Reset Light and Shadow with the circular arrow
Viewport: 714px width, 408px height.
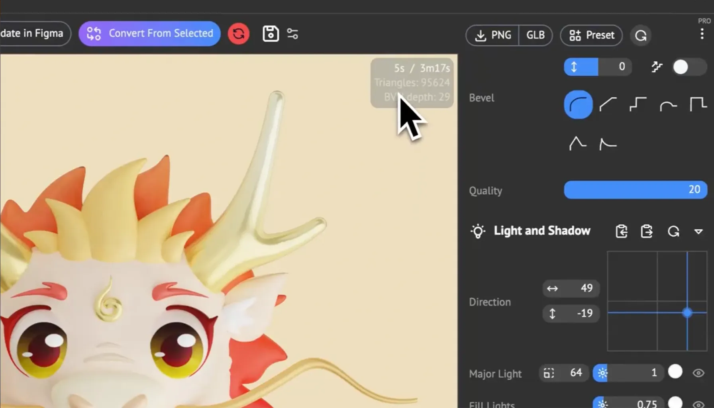(673, 231)
